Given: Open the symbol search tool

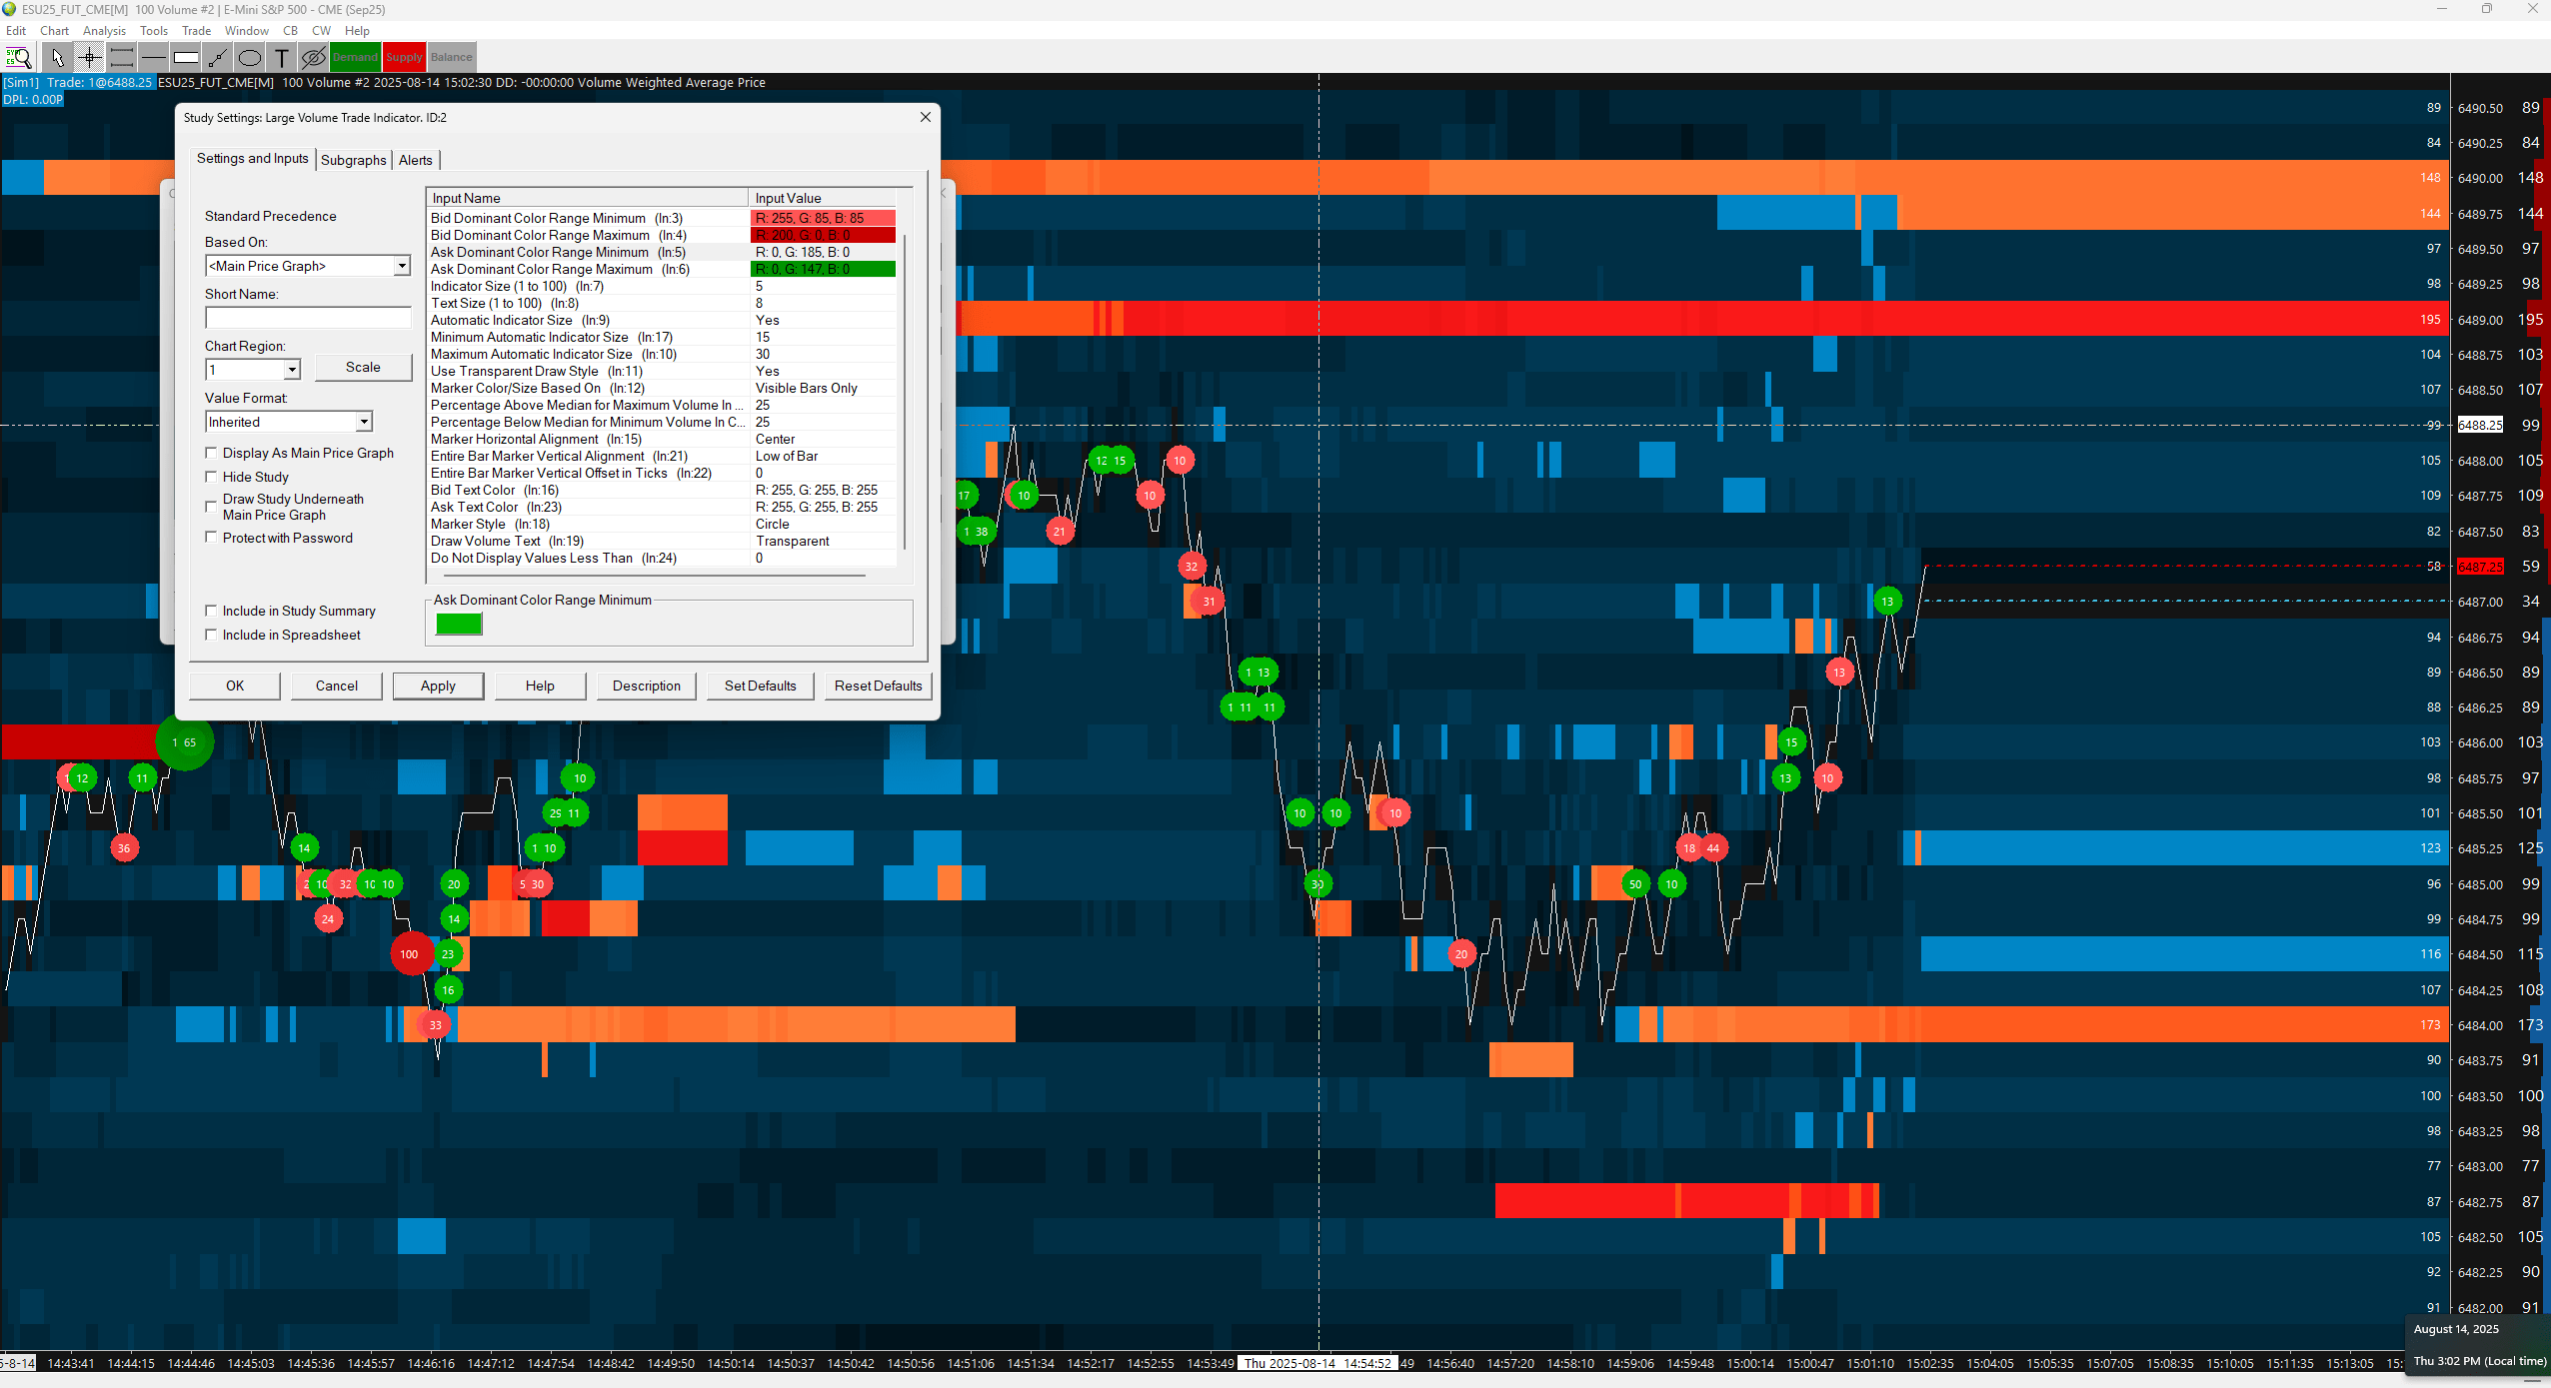Looking at the screenshot, I should (18, 57).
